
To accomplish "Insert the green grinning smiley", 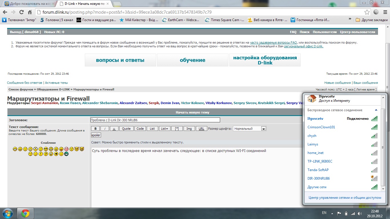I will pyautogui.click(x=66, y=154).
